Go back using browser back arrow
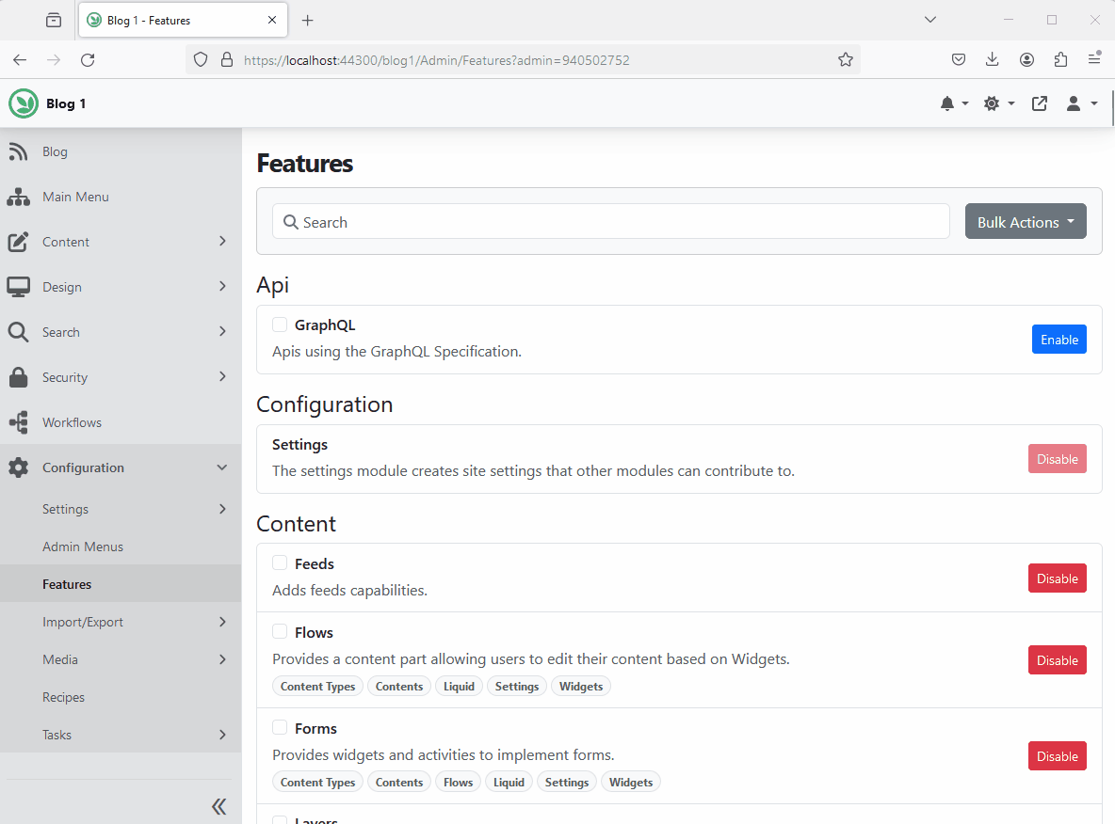This screenshot has width=1115, height=824. point(20,59)
